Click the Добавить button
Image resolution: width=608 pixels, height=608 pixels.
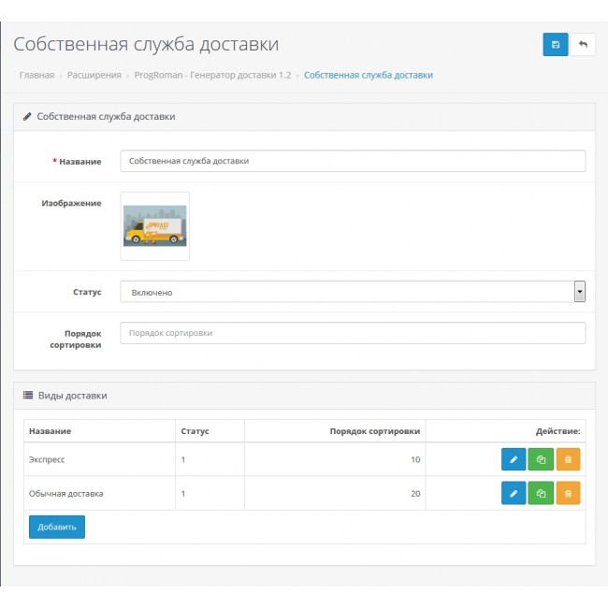tap(56, 528)
